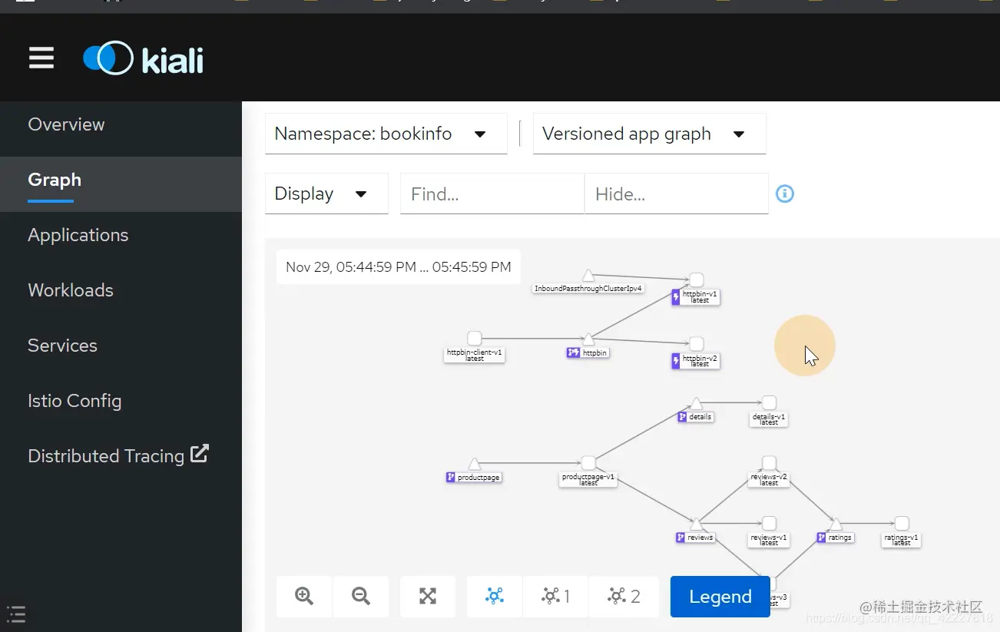1000x632 pixels.
Task: Go to the Overview page
Action: pos(66,124)
